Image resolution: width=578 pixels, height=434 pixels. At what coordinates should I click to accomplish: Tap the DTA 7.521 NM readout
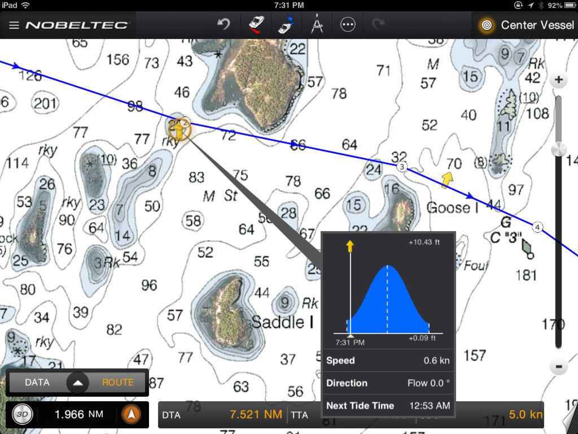[x=222, y=414]
